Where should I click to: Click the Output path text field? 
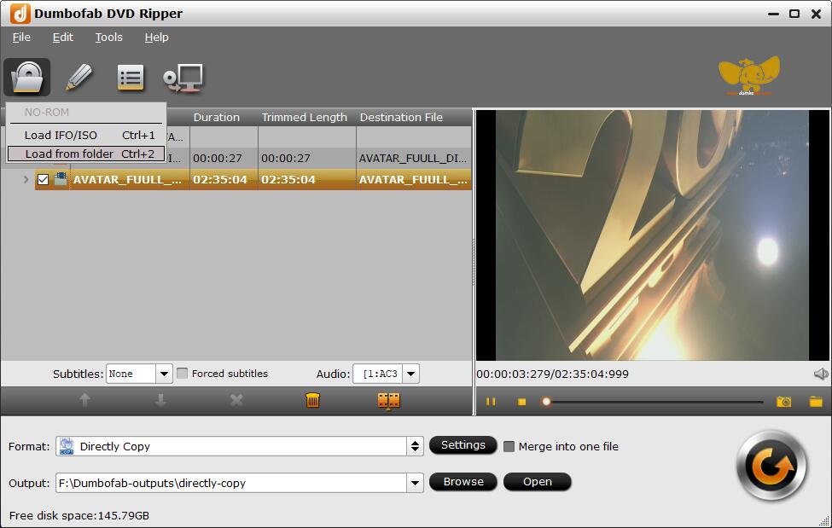(x=231, y=483)
